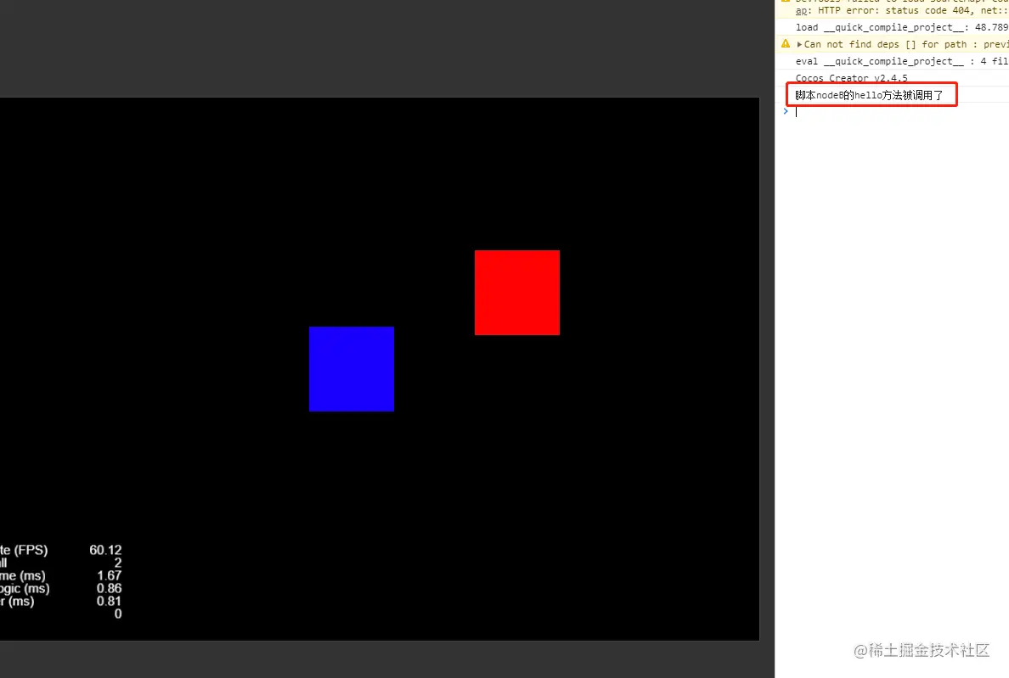Click the warning icon beside "Can not find deps"
This screenshot has width=1009, height=678.
[786, 43]
